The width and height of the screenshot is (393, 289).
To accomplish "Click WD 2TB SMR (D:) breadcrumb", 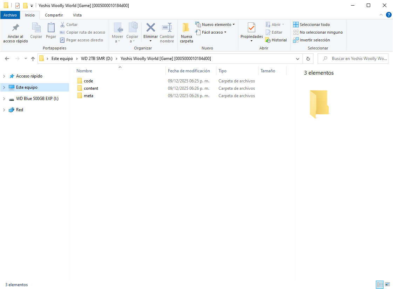I will click(x=96, y=59).
